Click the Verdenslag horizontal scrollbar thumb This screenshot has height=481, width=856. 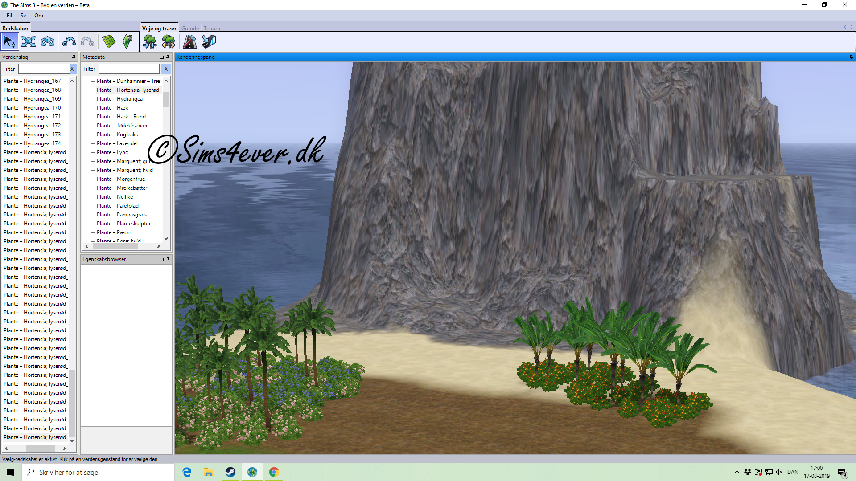41,448
